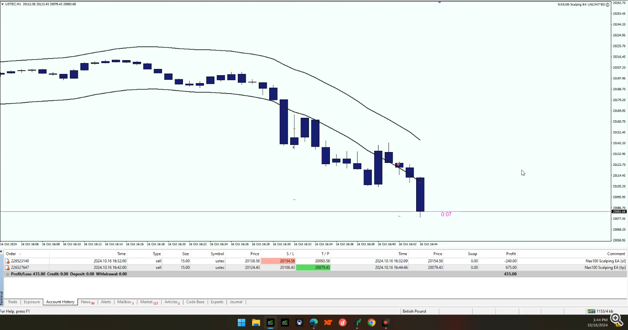Click the profit value 675.00

tap(511, 267)
